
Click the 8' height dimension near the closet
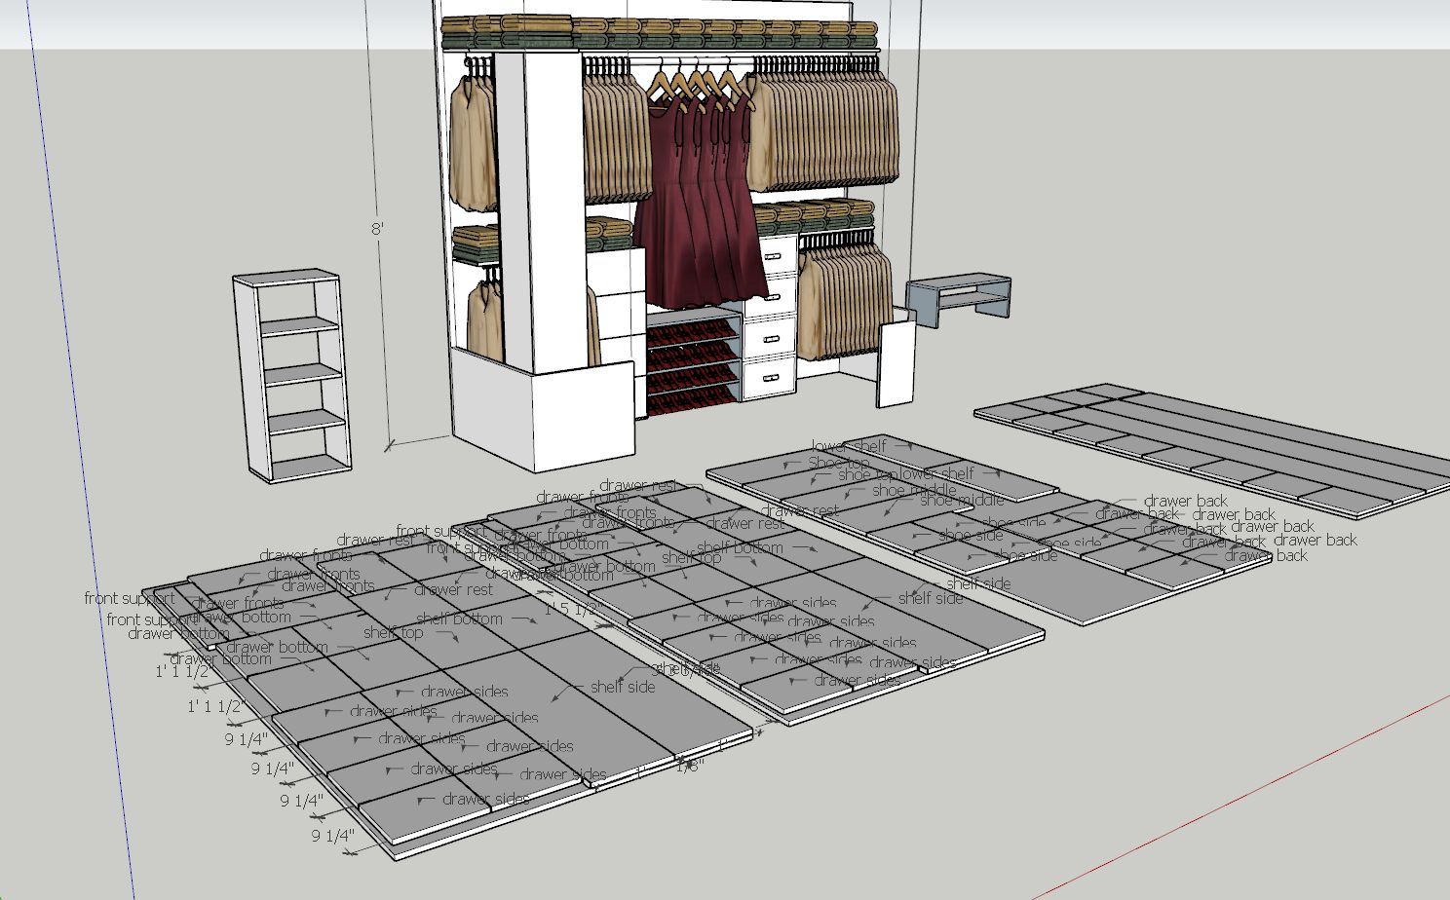pyautogui.click(x=376, y=231)
